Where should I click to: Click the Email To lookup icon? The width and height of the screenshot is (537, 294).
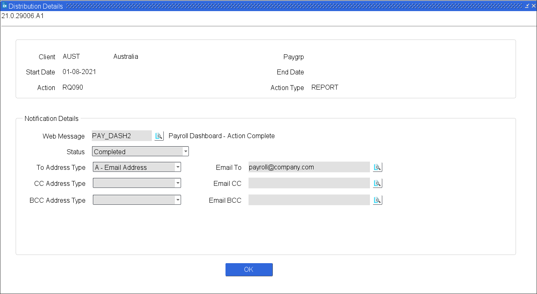tap(377, 167)
